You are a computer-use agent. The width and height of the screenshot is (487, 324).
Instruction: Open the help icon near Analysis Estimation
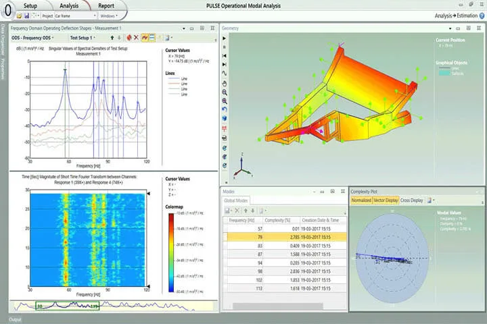click(x=482, y=16)
